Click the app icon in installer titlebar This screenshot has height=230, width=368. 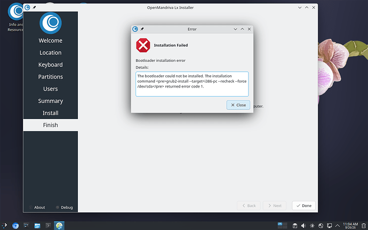[x=27, y=7]
